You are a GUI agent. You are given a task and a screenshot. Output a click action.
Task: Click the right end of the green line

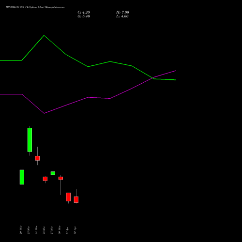click(176, 80)
